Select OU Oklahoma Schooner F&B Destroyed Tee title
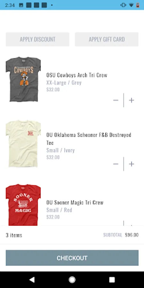Image resolution: width=144 pixels, height=288 pixels. (x=89, y=139)
